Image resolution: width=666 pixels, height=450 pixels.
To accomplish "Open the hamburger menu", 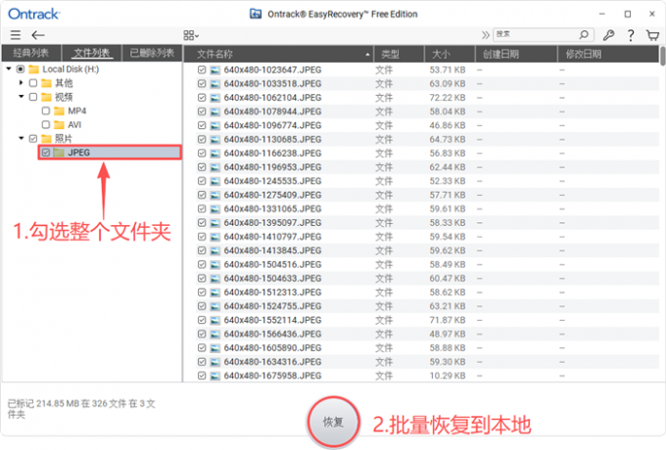I will tap(16, 35).
